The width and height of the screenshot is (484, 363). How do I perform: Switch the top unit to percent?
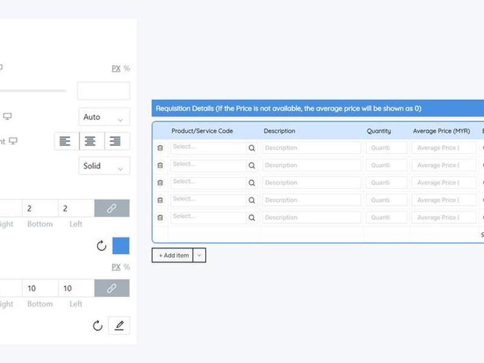click(127, 68)
